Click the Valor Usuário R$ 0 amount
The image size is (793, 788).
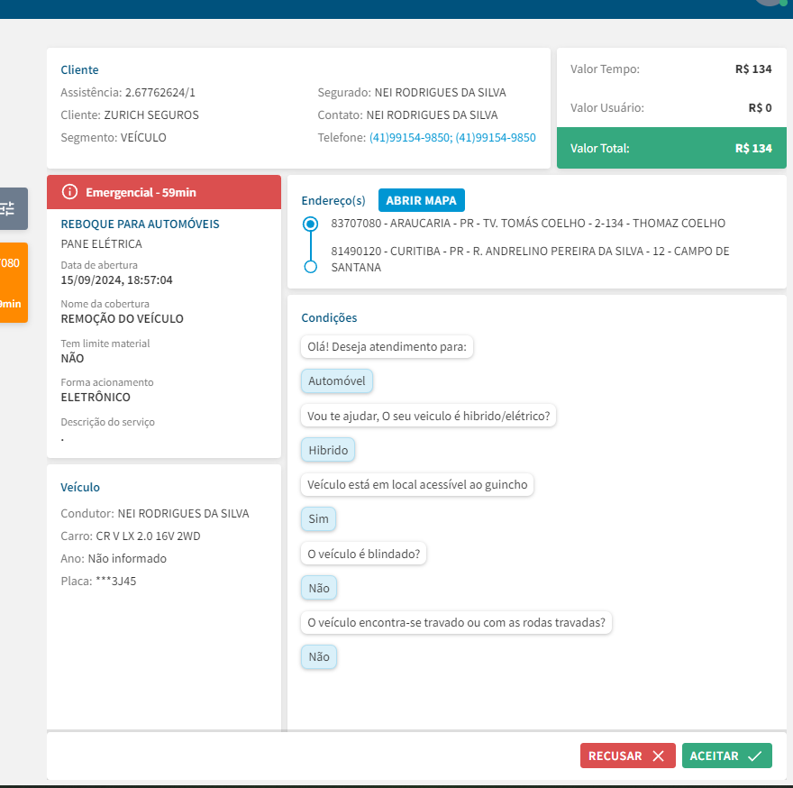[x=760, y=108]
